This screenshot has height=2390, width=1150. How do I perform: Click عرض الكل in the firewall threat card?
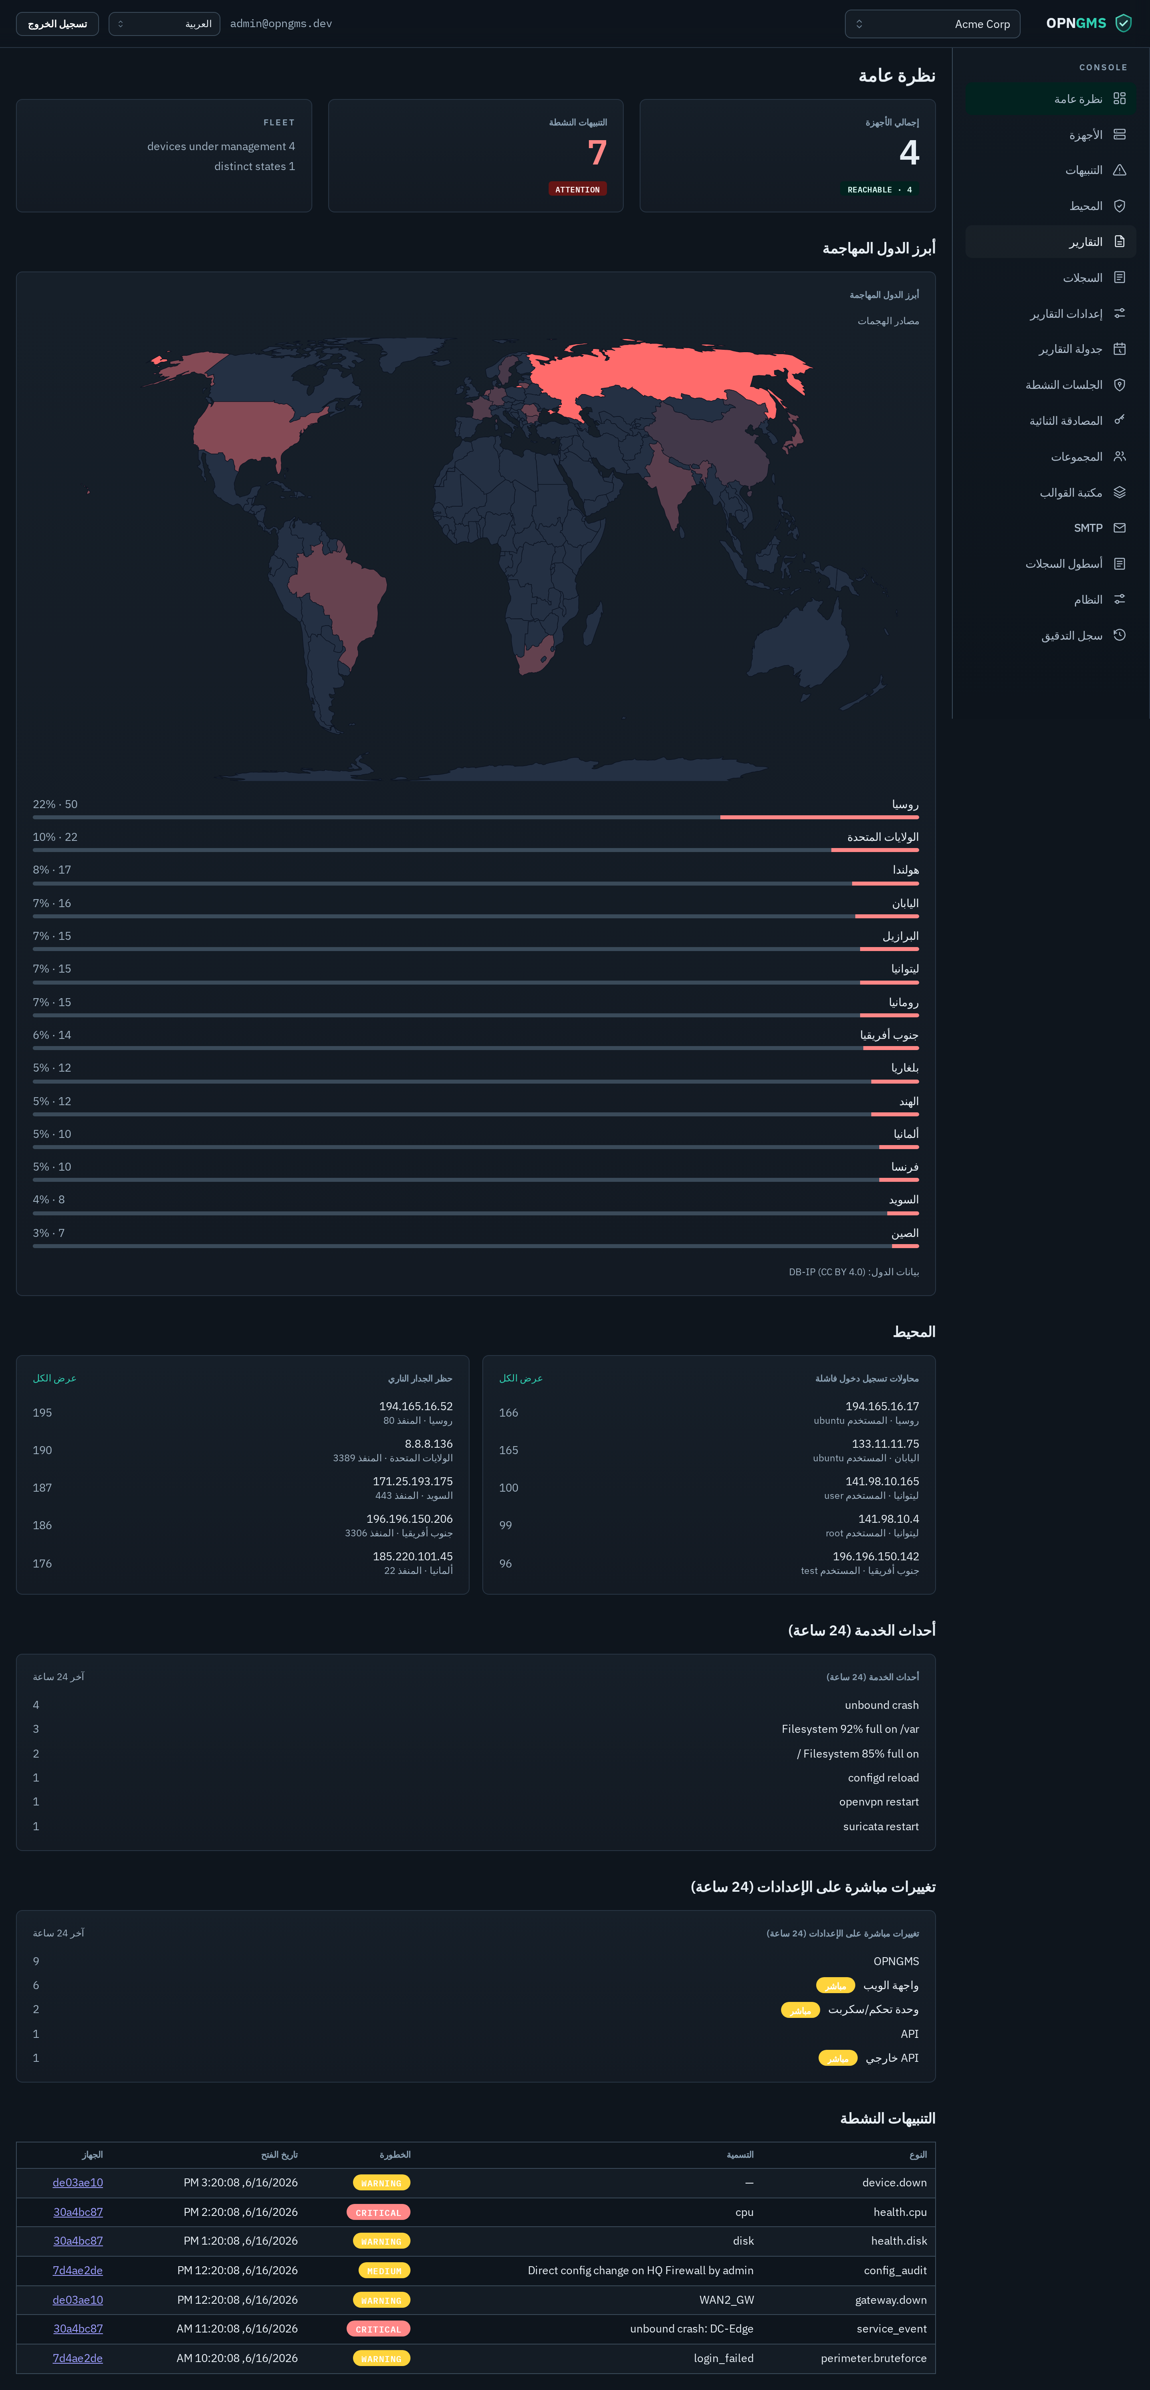[x=55, y=1379]
